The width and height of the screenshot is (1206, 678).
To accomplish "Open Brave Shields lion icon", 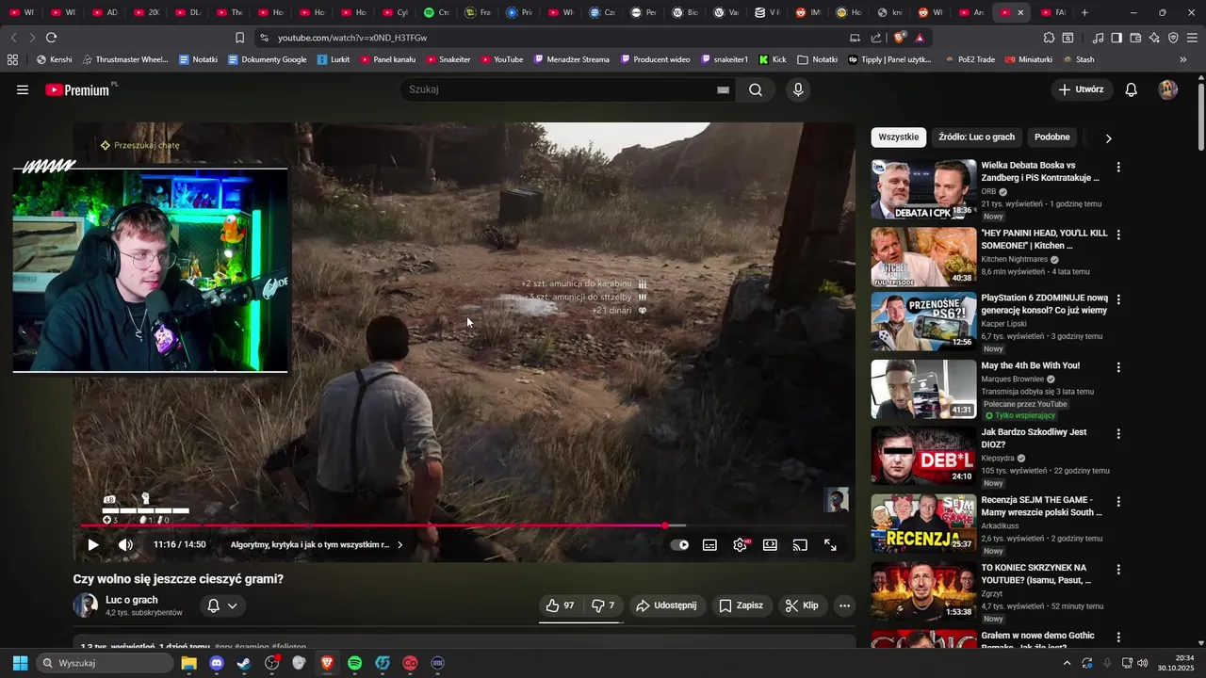I will pos(899,38).
